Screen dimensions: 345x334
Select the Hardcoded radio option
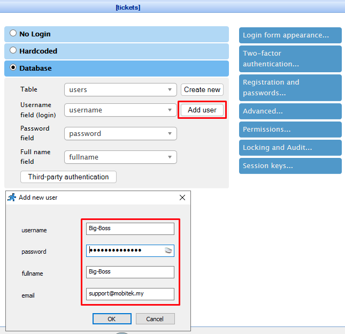[13, 51]
